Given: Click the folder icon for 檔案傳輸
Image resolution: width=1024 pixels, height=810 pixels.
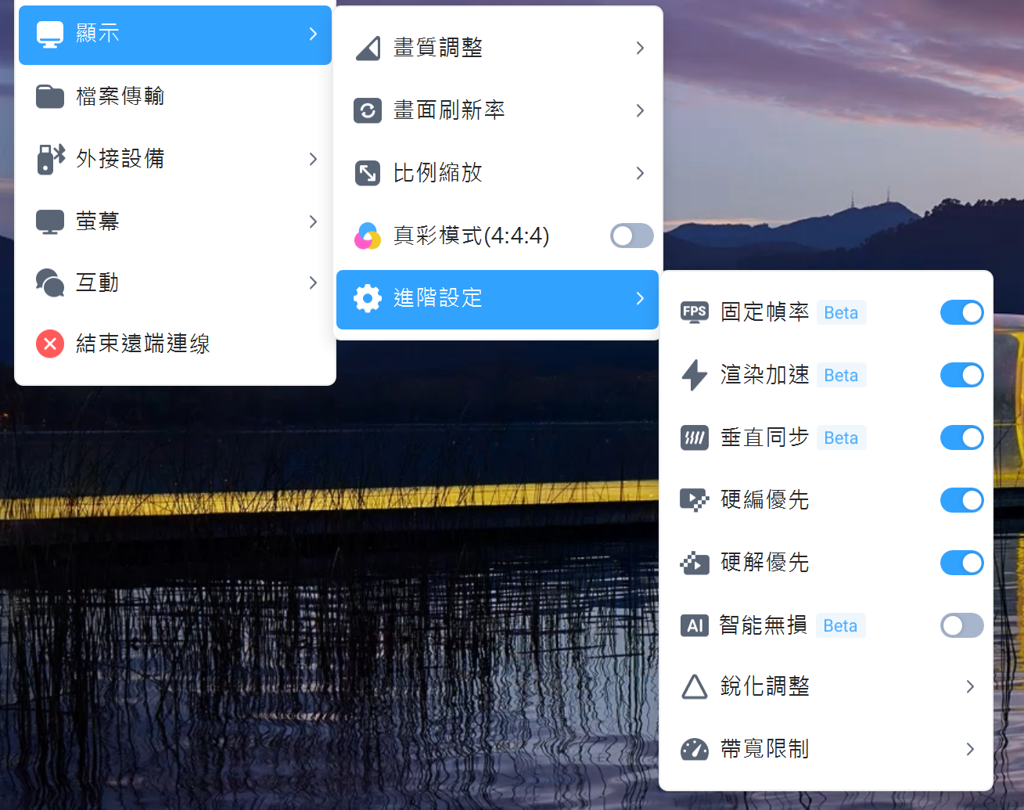Looking at the screenshot, I should click(50, 96).
